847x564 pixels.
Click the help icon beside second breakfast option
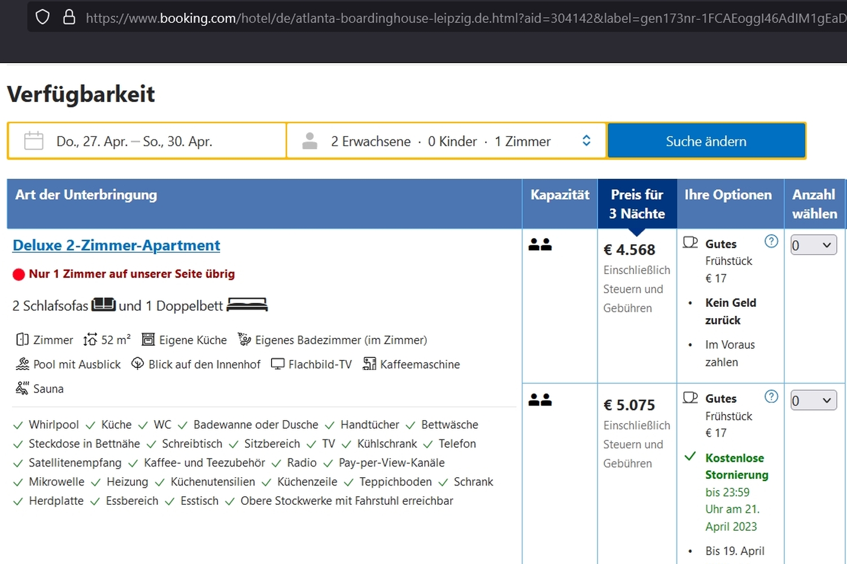pos(771,396)
